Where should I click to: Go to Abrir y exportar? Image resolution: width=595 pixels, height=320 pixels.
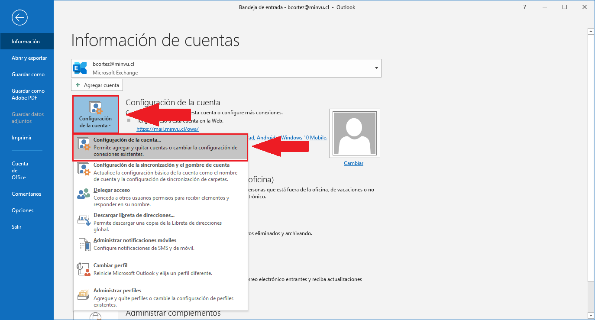click(27, 58)
